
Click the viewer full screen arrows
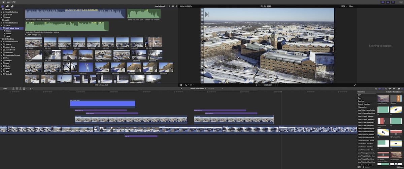pyautogui.click(x=355, y=85)
